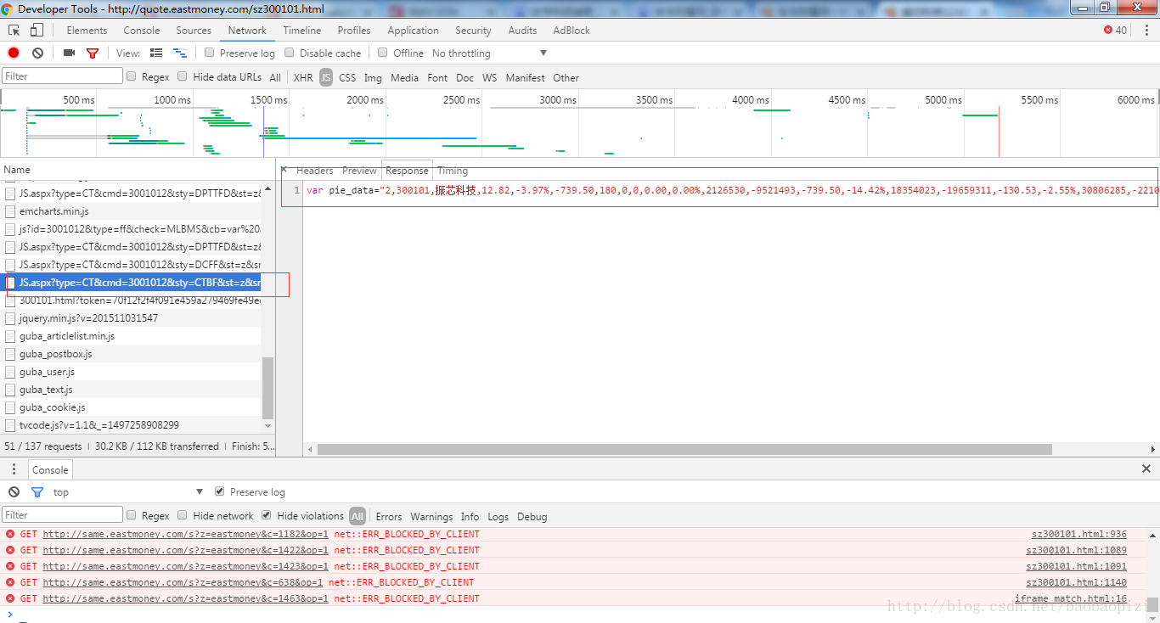This screenshot has height=623, width=1160.
Task: Open source link iframe_match.html:16
Action: pyautogui.click(x=1071, y=598)
